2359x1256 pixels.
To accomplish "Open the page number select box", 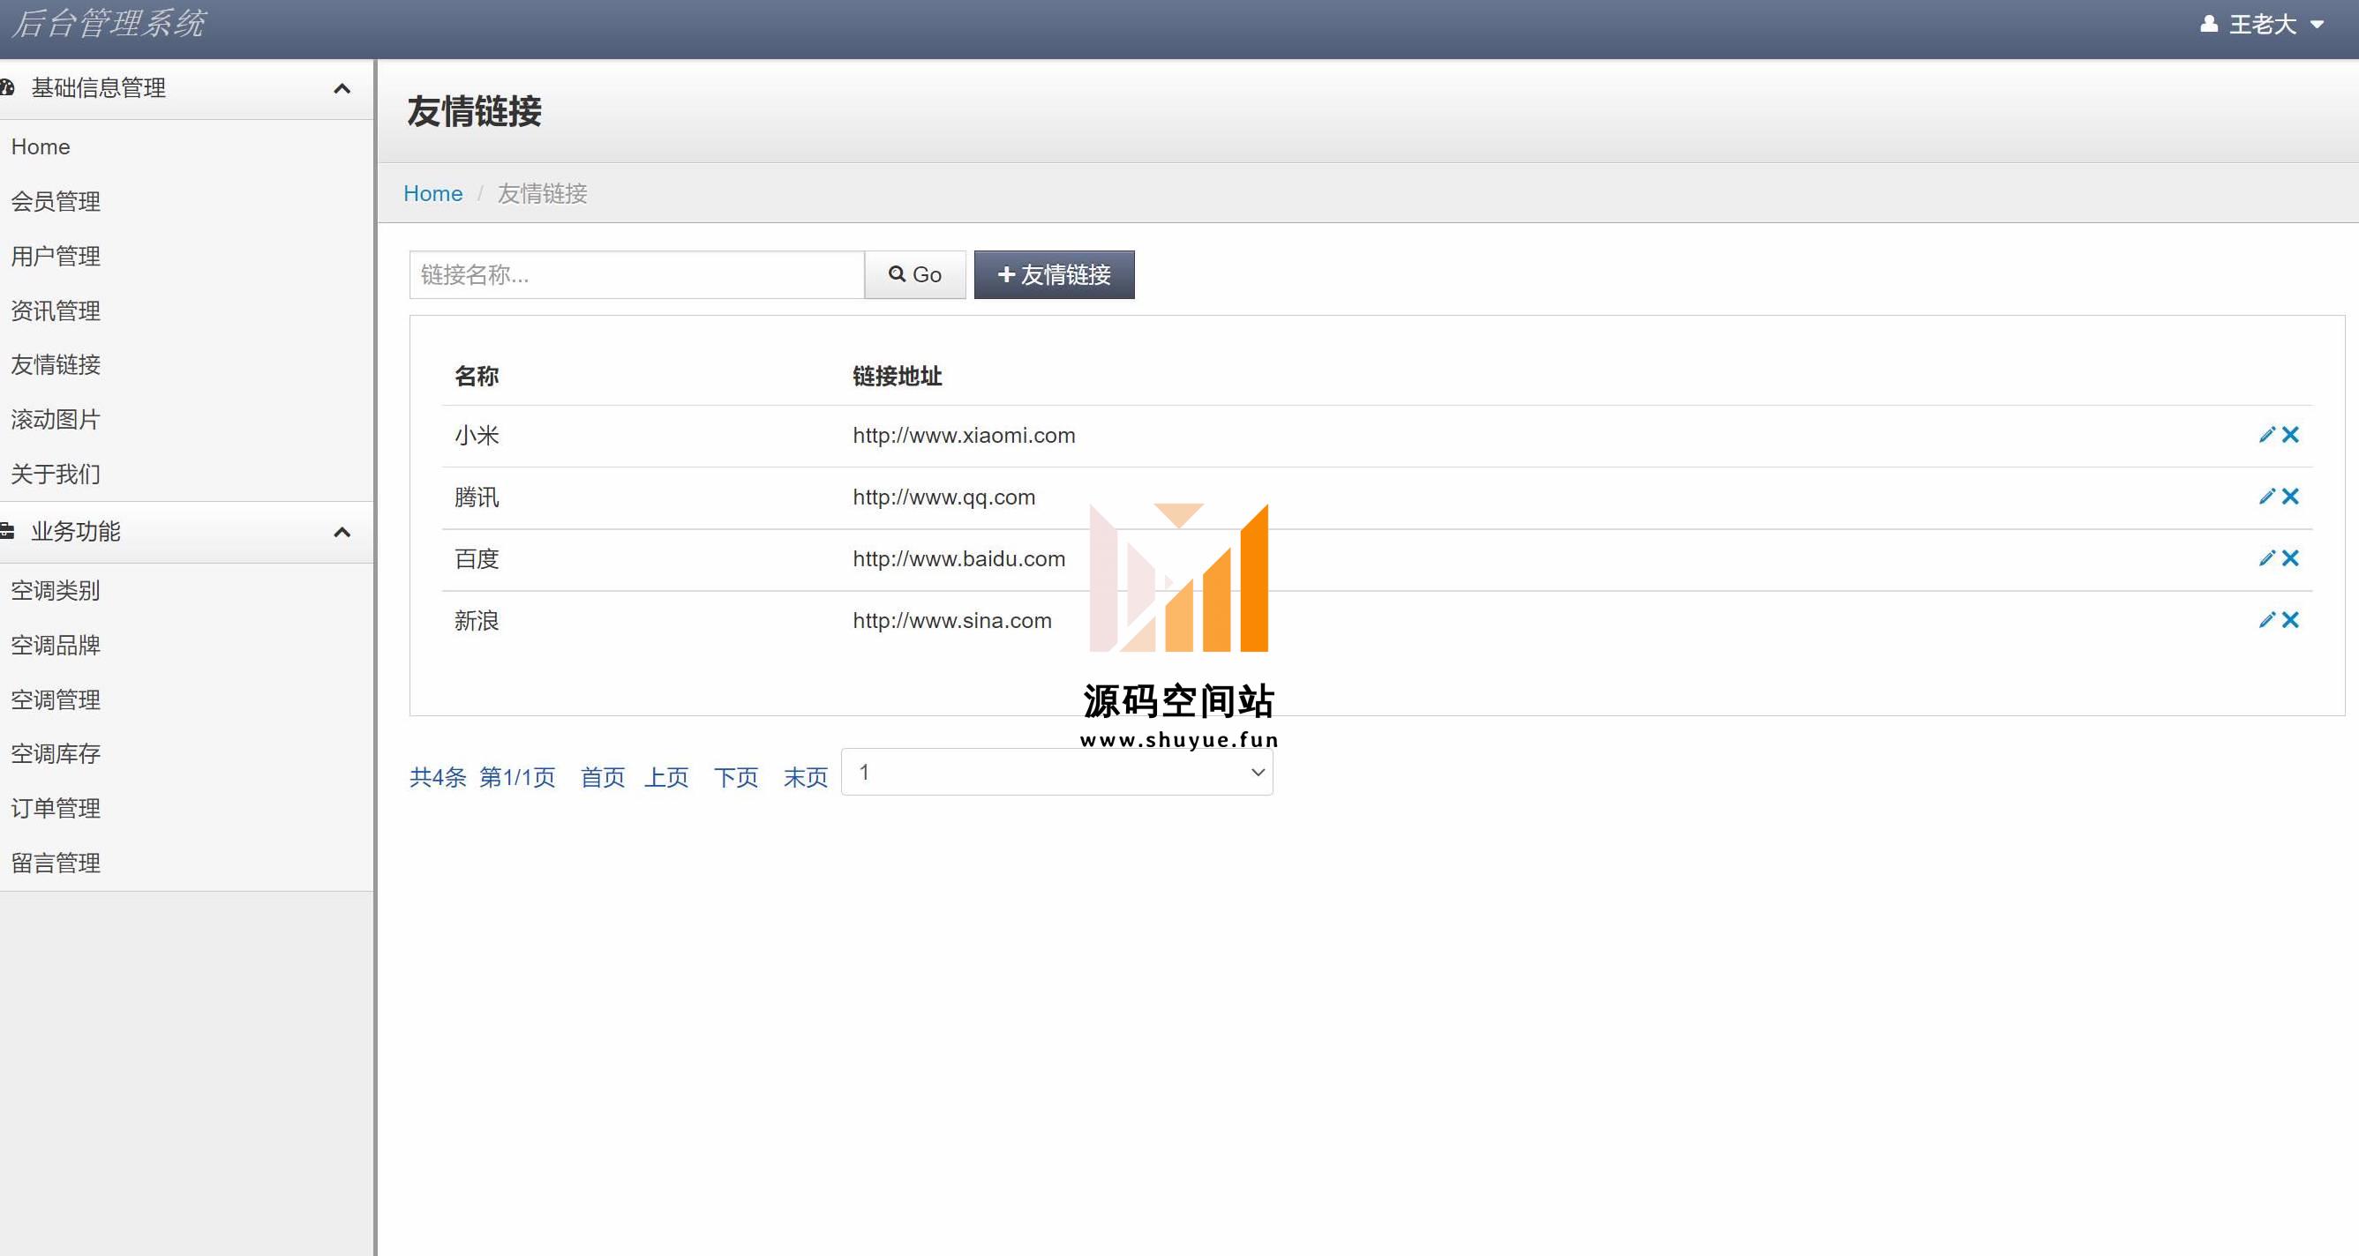I will [x=1056, y=773].
